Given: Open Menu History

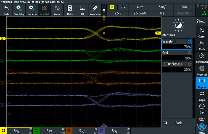Looking at the screenshot, I should click(x=44, y=10).
